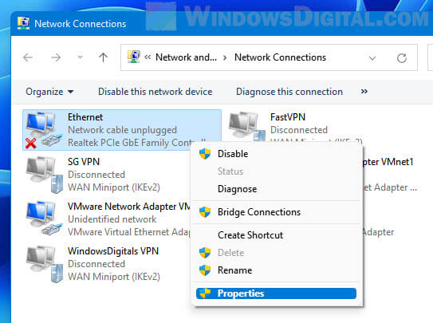Click the 'FastVPN' name label
Viewport: 433px width, 323px height.
tap(288, 117)
